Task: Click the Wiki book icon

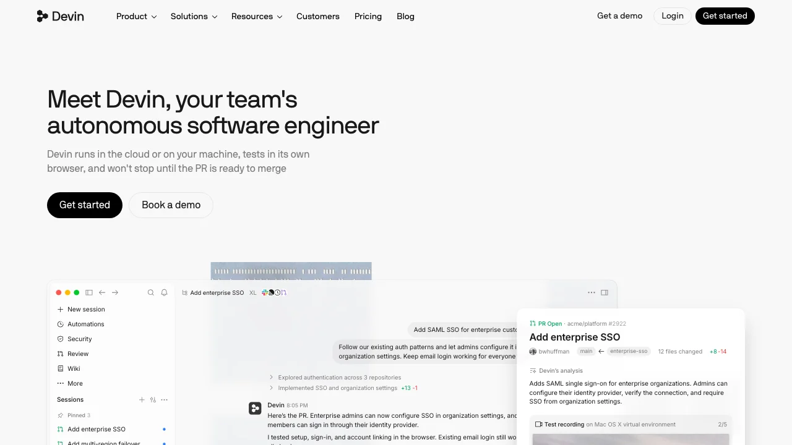Action: 60,368
